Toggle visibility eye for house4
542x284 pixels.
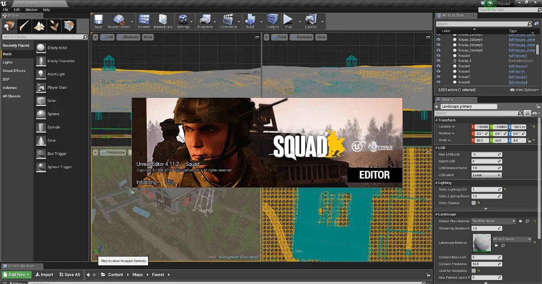(x=438, y=66)
